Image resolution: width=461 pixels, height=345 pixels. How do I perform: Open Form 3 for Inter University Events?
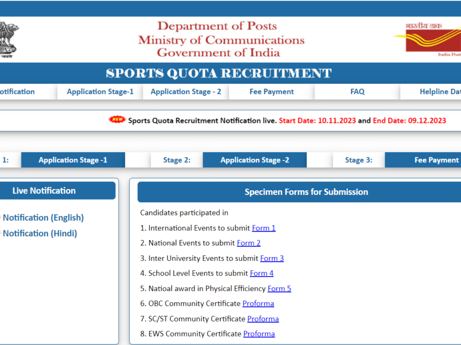[x=272, y=258]
